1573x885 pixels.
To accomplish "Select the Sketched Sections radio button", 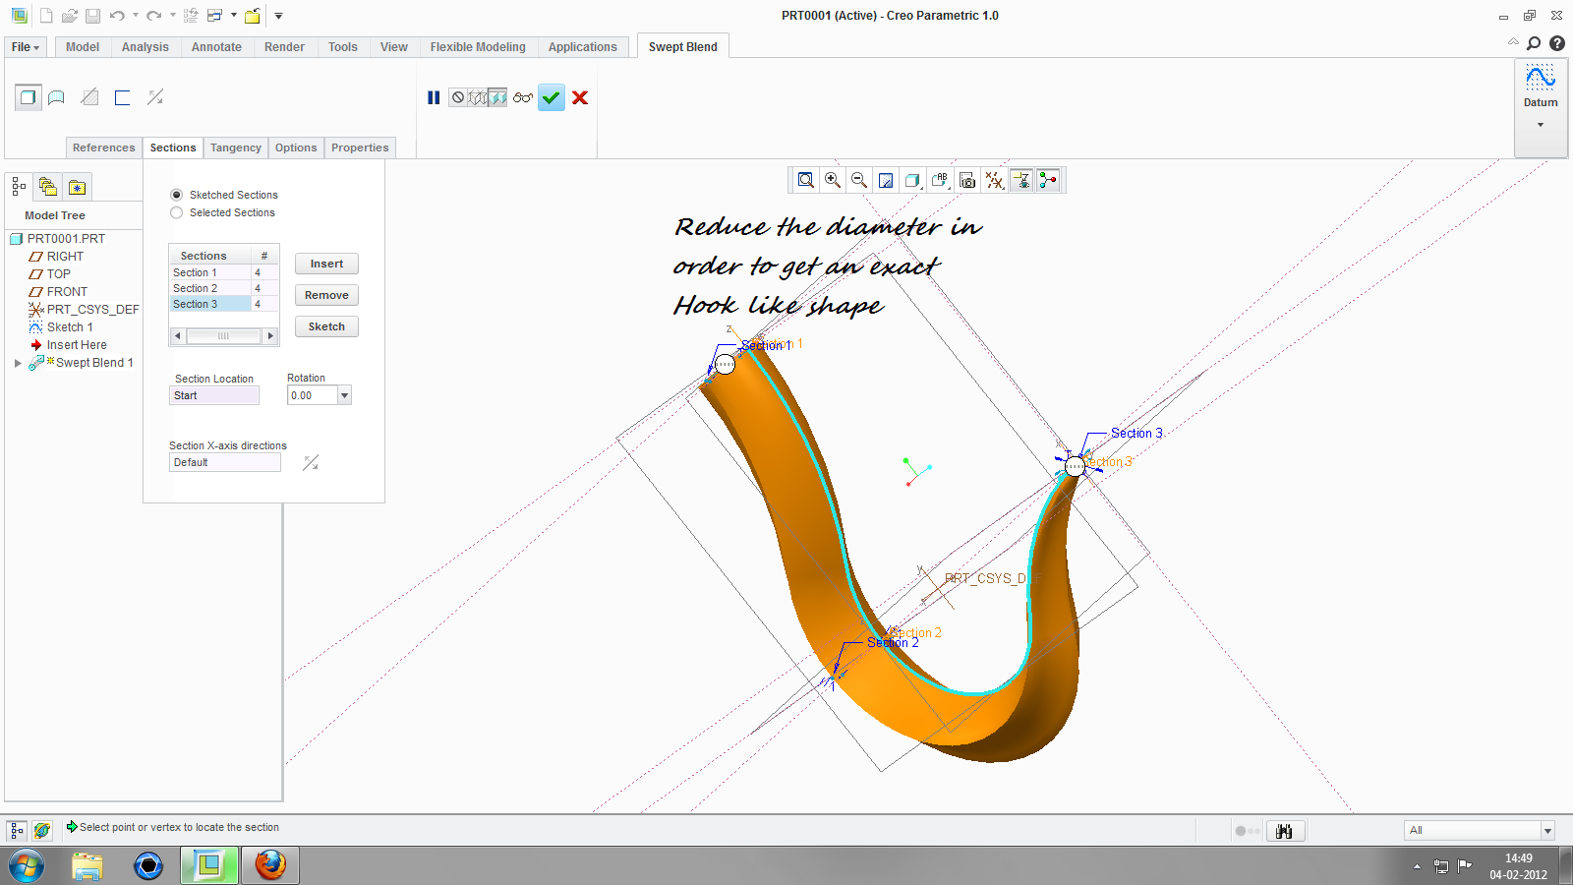I will click(177, 195).
